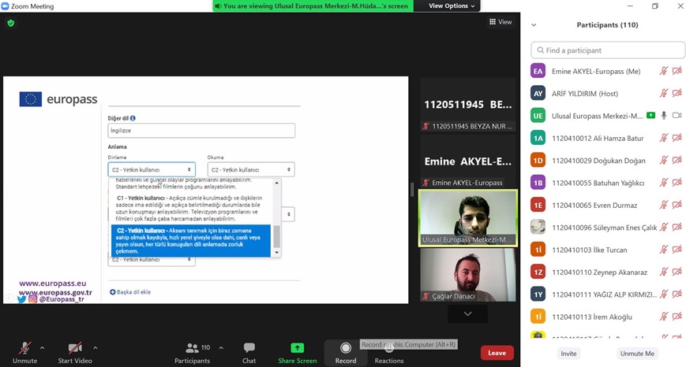Click dropdown list scroll down arrow
Viewport: 686px width, 367px height.
tap(276, 253)
